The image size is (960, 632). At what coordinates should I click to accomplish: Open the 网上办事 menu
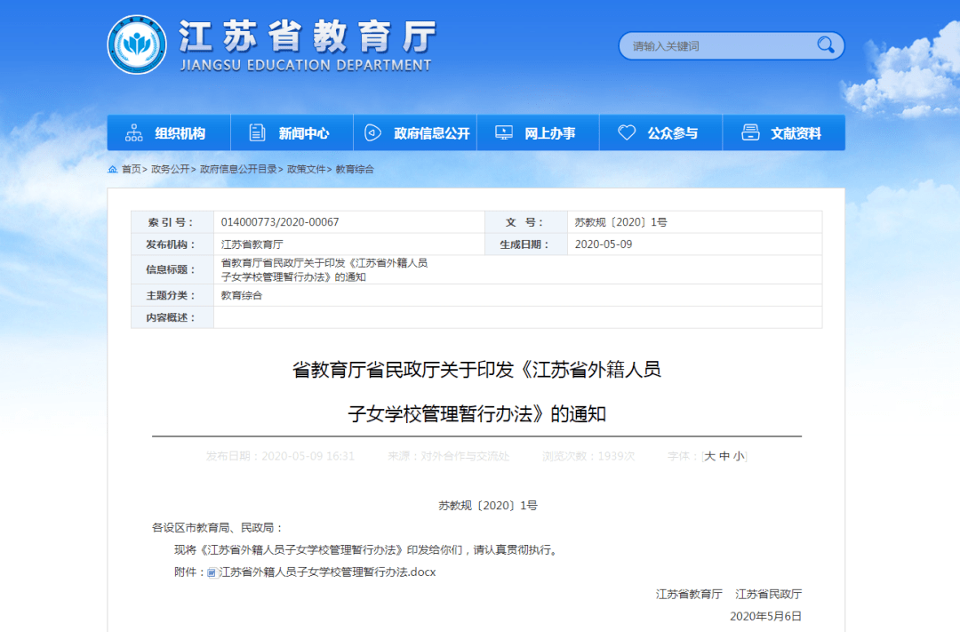pyautogui.click(x=549, y=133)
